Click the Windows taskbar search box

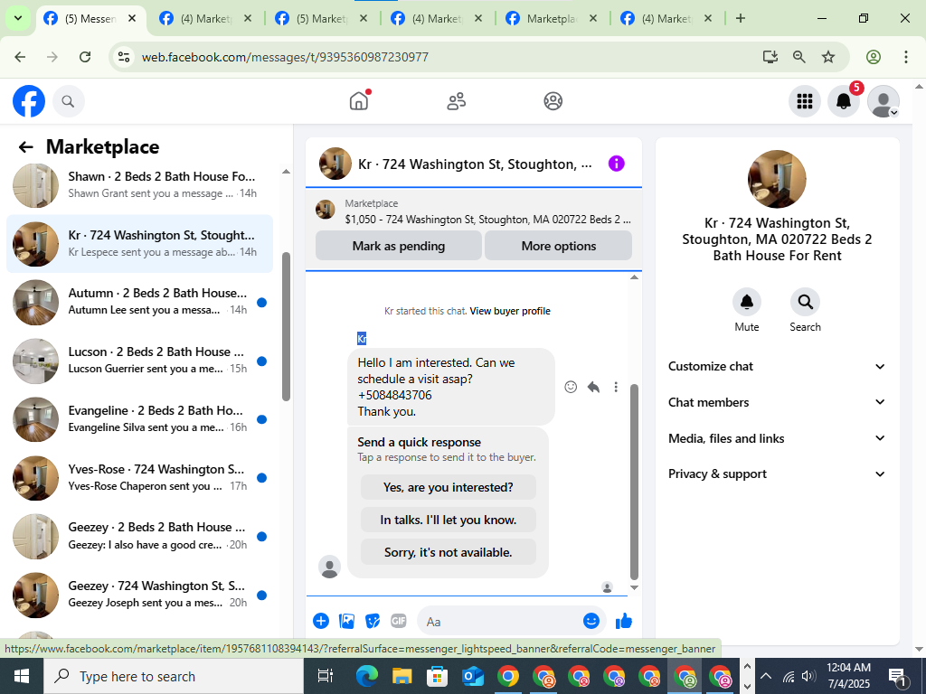click(174, 676)
